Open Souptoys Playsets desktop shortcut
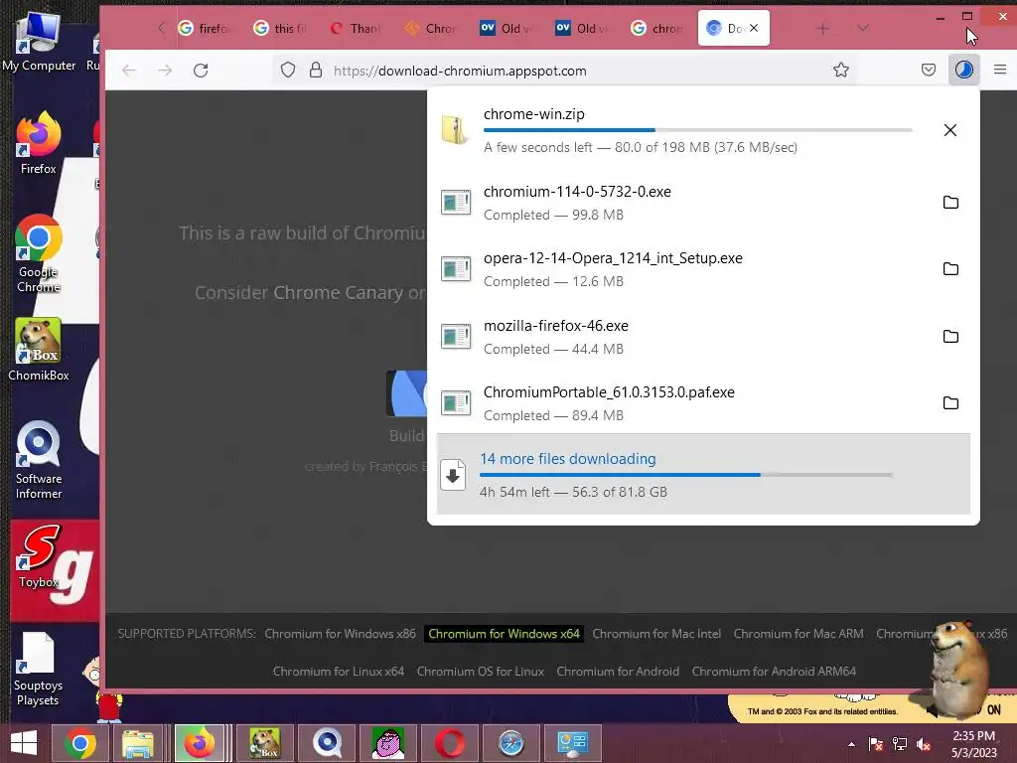 [38, 669]
